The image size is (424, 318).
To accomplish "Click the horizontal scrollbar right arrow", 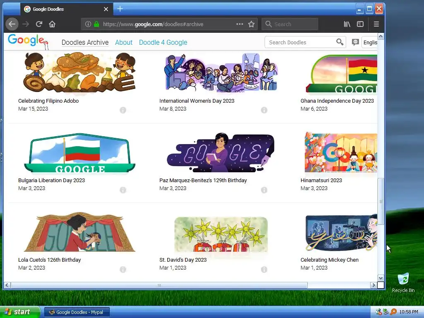I will [x=374, y=285].
